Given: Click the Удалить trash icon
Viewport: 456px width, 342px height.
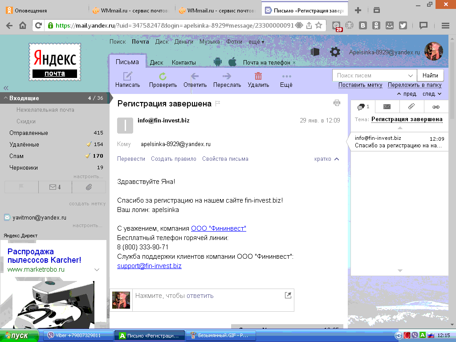Looking at the screenshot, I should coord(258,76).
